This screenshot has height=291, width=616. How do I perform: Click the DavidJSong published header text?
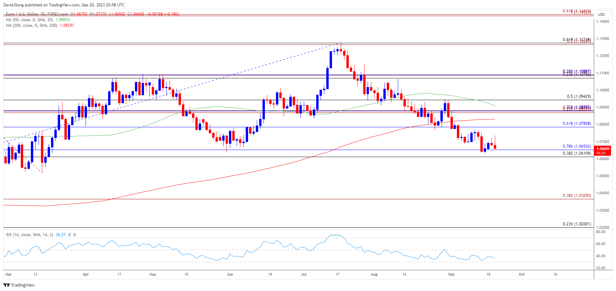tap(64, 5)
